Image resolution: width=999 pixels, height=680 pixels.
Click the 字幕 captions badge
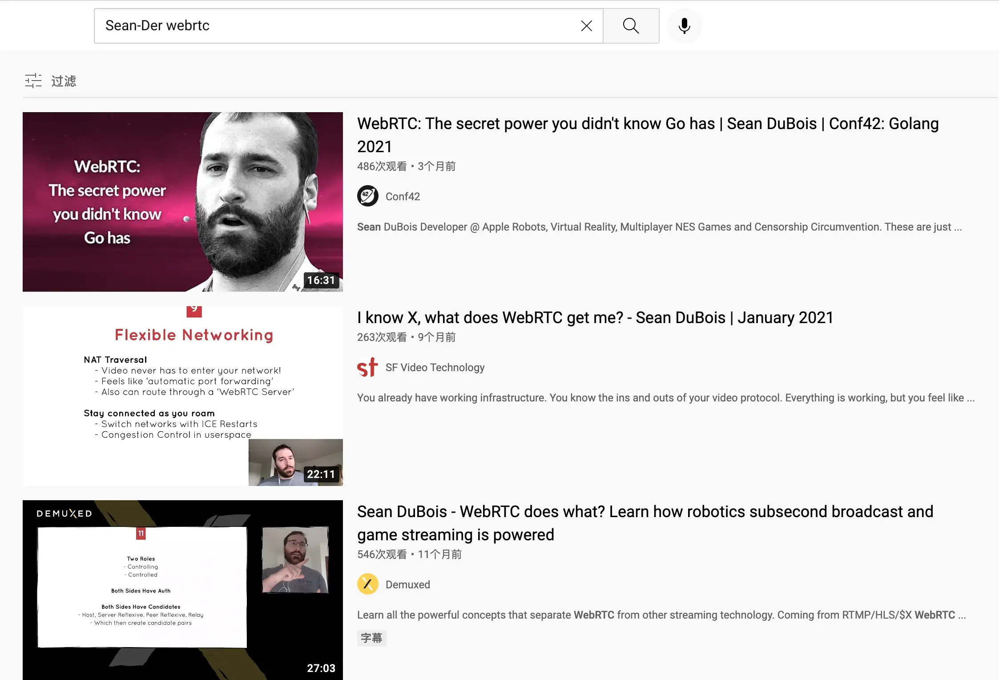click(371, 638)
